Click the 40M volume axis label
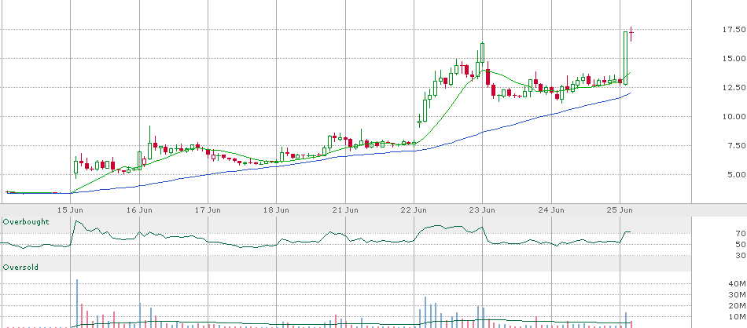 tap(737, 284)
